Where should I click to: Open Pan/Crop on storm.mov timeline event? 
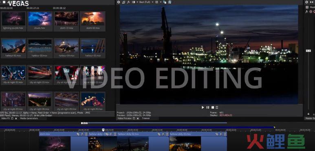(x=78, y=134)
